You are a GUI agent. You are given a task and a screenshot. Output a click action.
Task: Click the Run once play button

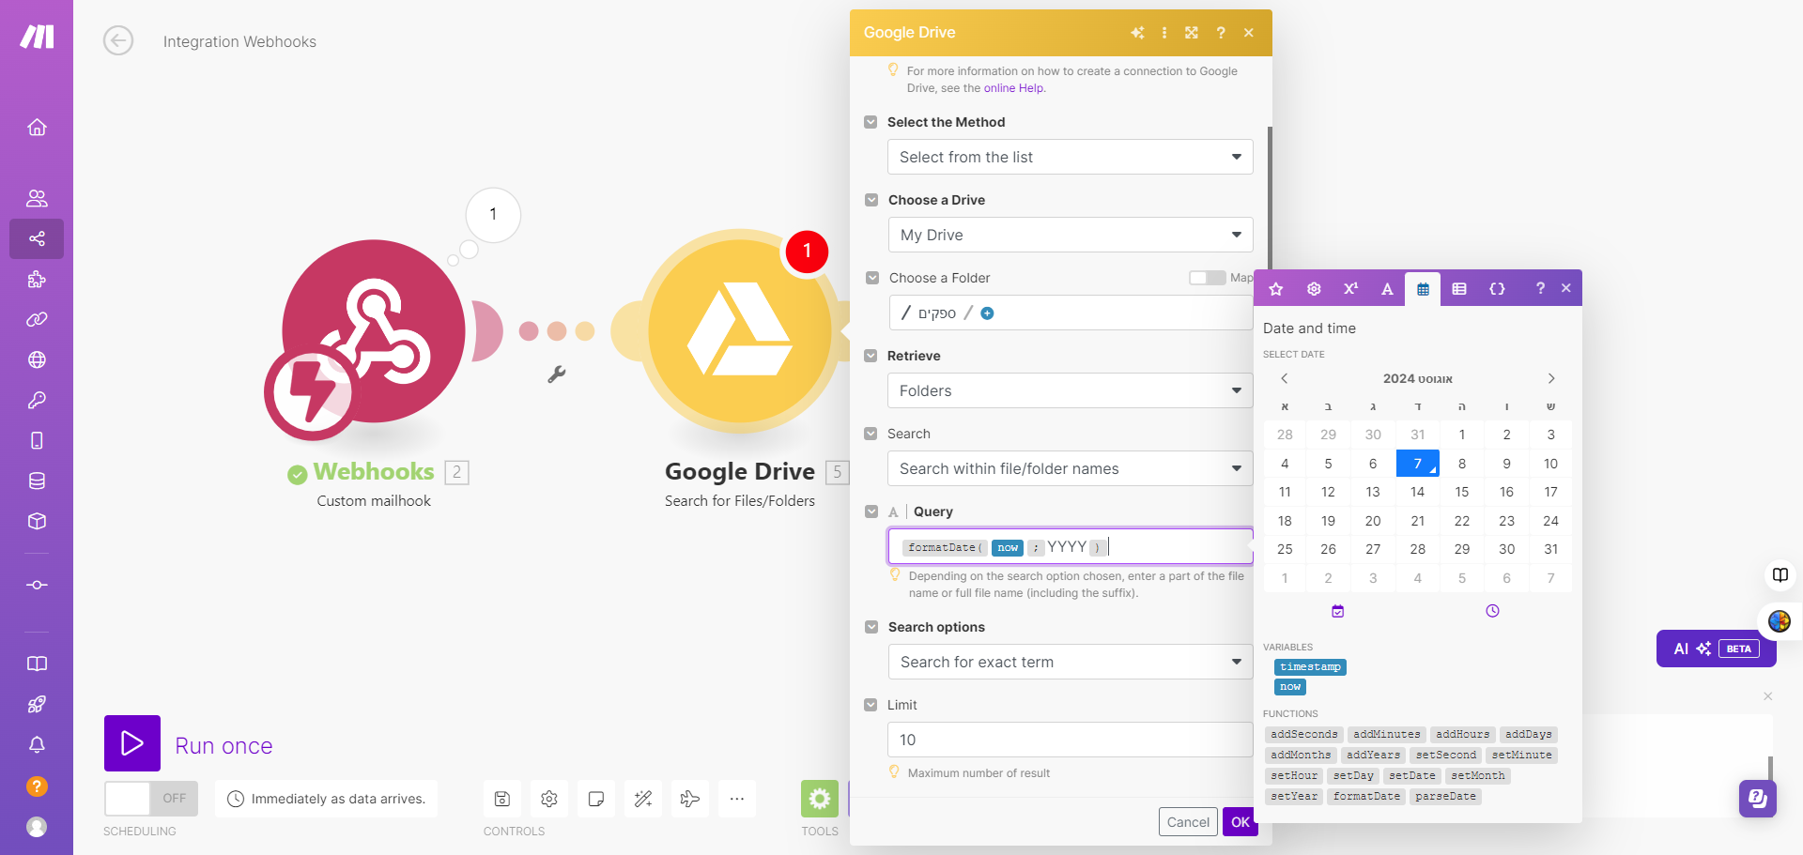[132, 743]
